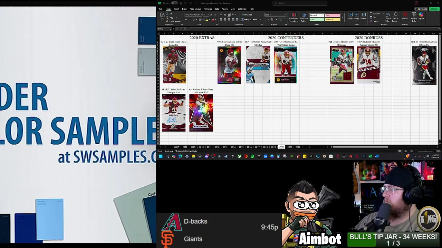Switch to the Page Layout tab
442x248 pixels.
(x=195, y=9)
